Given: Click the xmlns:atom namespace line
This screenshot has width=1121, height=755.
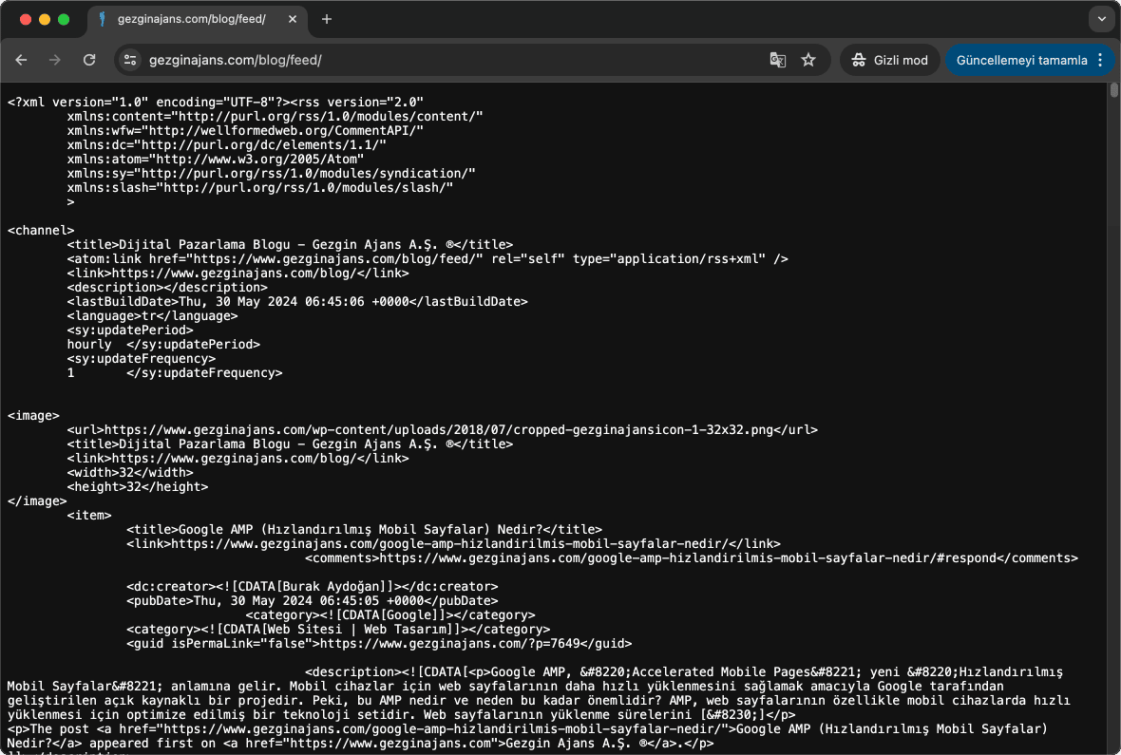Looking at the screenshot, I should 216,160.
